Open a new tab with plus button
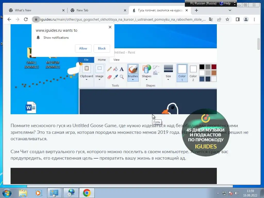This screenshot has width=264, height=198. click(196, 10)
